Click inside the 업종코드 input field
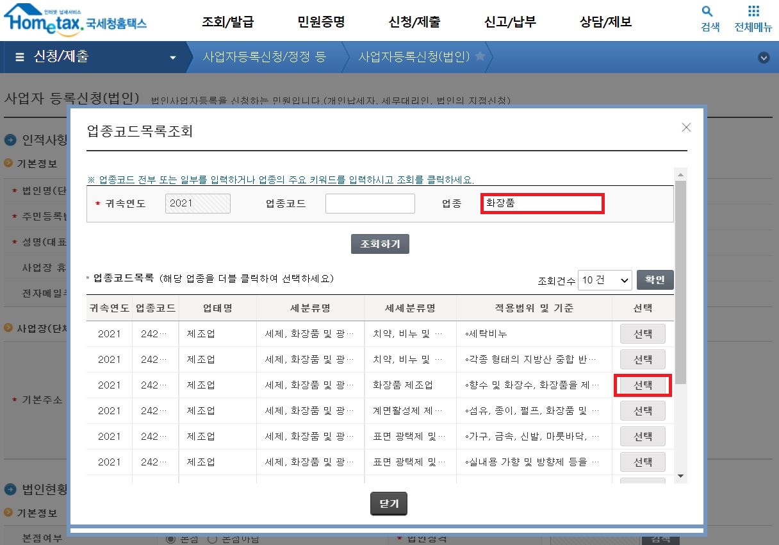The height and width of the screenshot is (545, 779). click(x=370, y=203)
